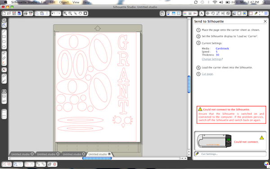The image size is (270, 169).
Task: Switch to the first Untitled.studio tab
Action: coord(21,154)
